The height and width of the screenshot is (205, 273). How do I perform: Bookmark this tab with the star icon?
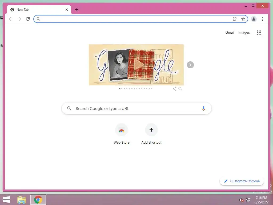(243, 19)
